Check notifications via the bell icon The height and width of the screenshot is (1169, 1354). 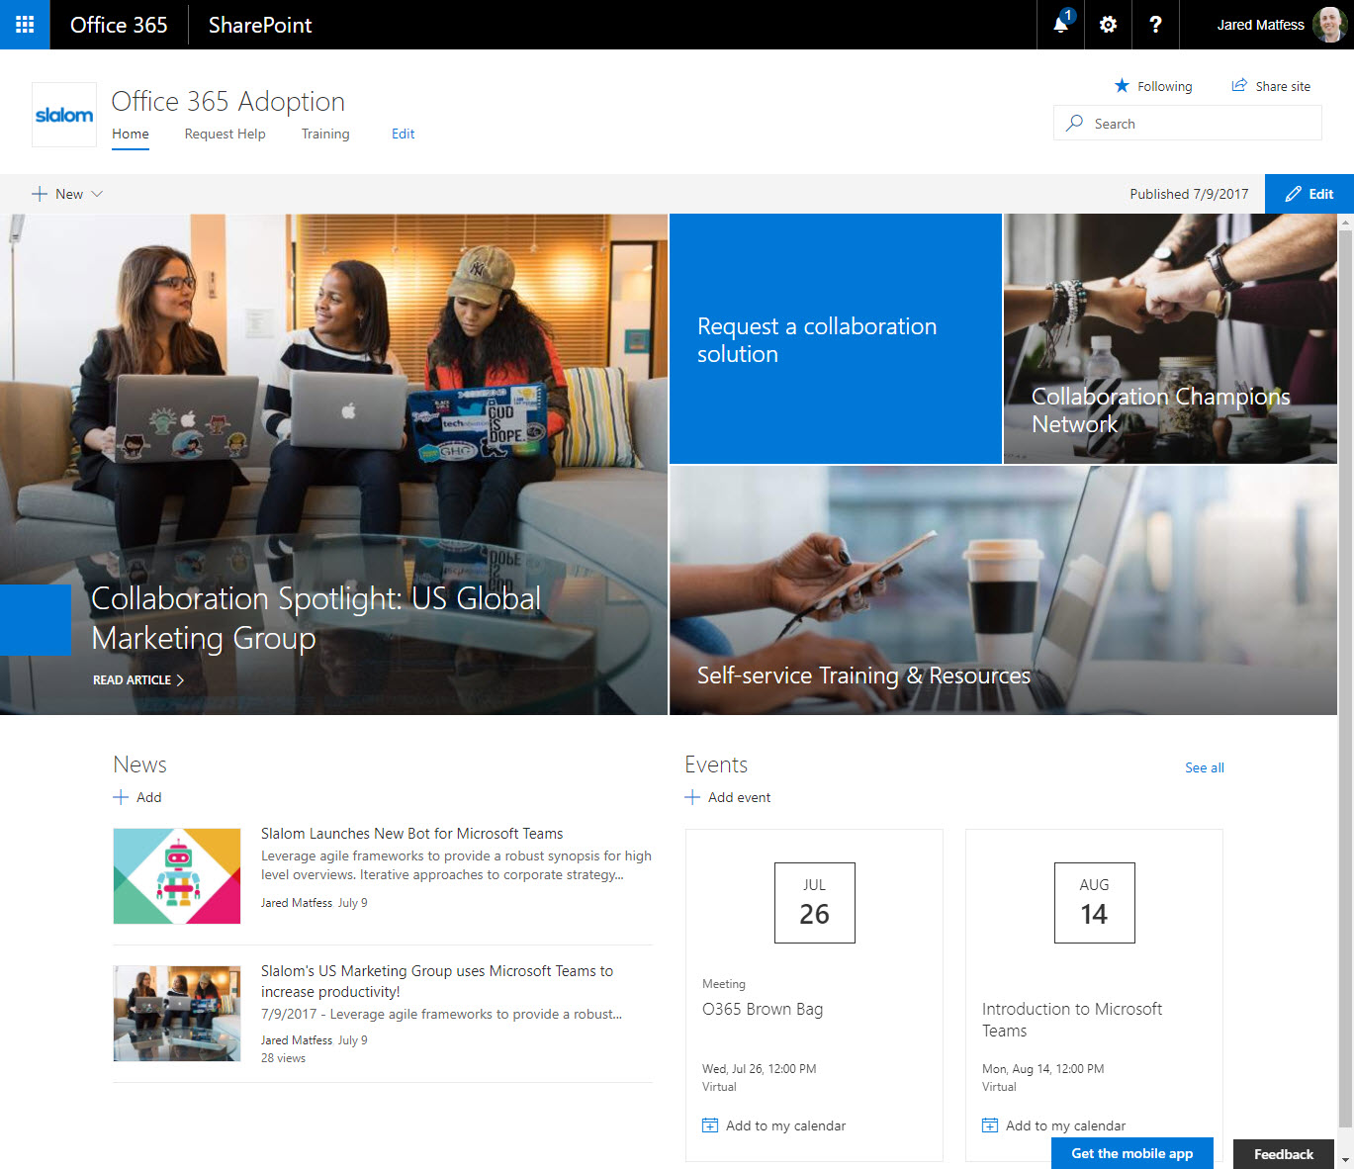(x=1059, y=24)
